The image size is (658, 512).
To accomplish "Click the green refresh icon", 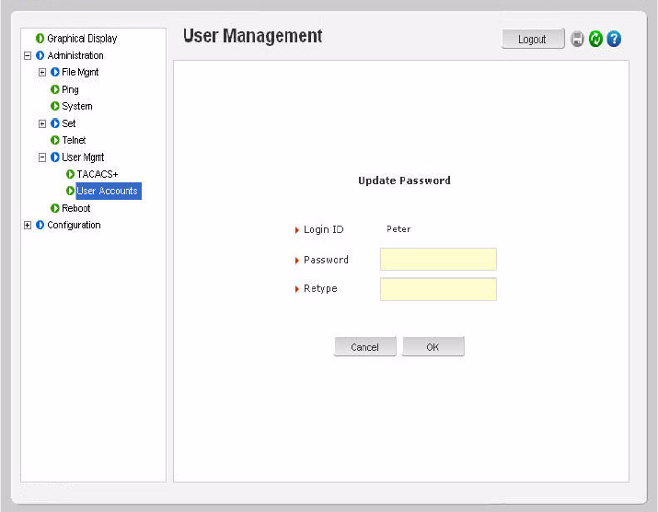I will click(x=595, y=39).
